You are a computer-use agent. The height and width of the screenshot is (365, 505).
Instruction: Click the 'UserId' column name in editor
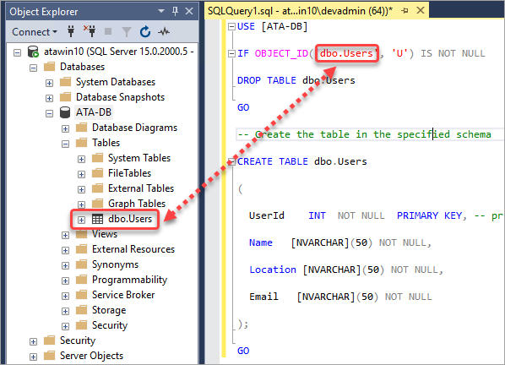(x=267, y=215)
